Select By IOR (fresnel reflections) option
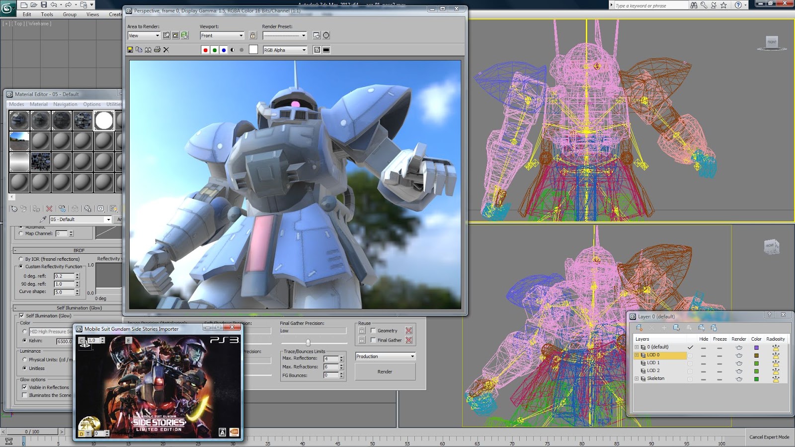The width and height of the screenshot is (795, 447). pos(21,259)
